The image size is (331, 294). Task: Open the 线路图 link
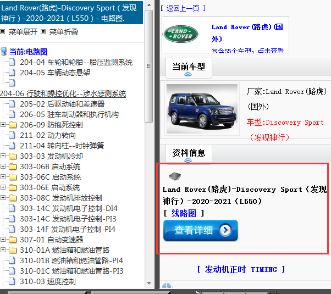[184, 213]
